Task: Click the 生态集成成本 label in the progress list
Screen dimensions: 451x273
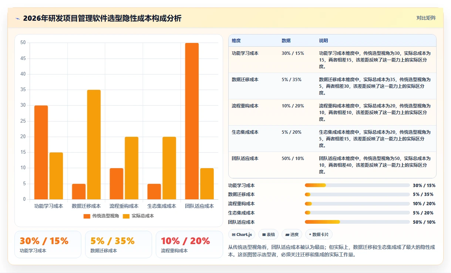Action: click(x=242, y=213)
